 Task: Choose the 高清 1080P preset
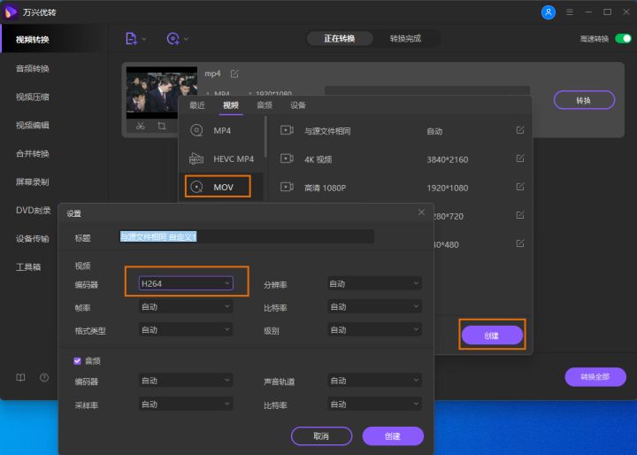[398, 188]
